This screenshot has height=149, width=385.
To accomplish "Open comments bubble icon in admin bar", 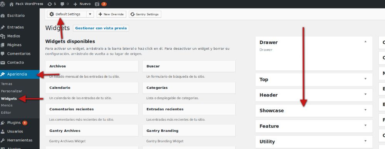I will tap(62, 4).
